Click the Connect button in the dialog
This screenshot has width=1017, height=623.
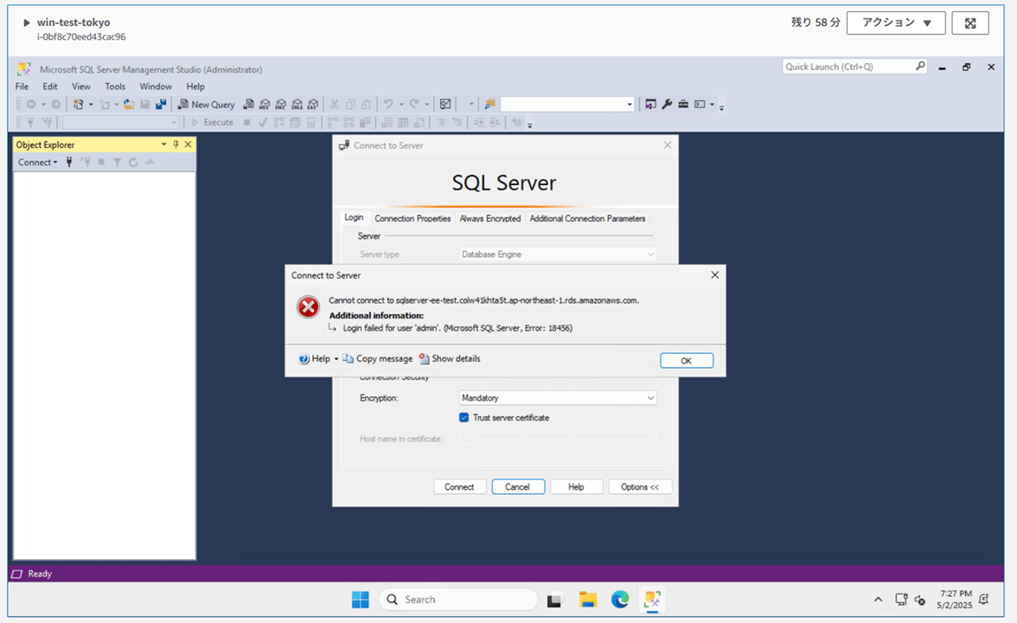point(459,486)
